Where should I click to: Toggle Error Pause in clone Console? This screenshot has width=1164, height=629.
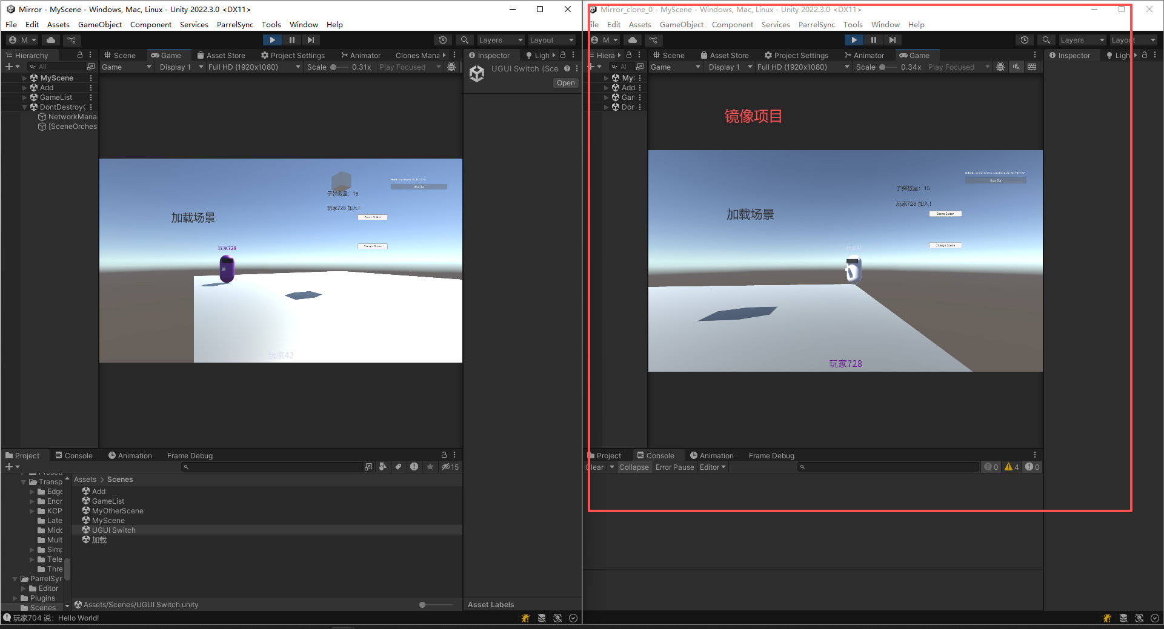click(x=674, y=467)
